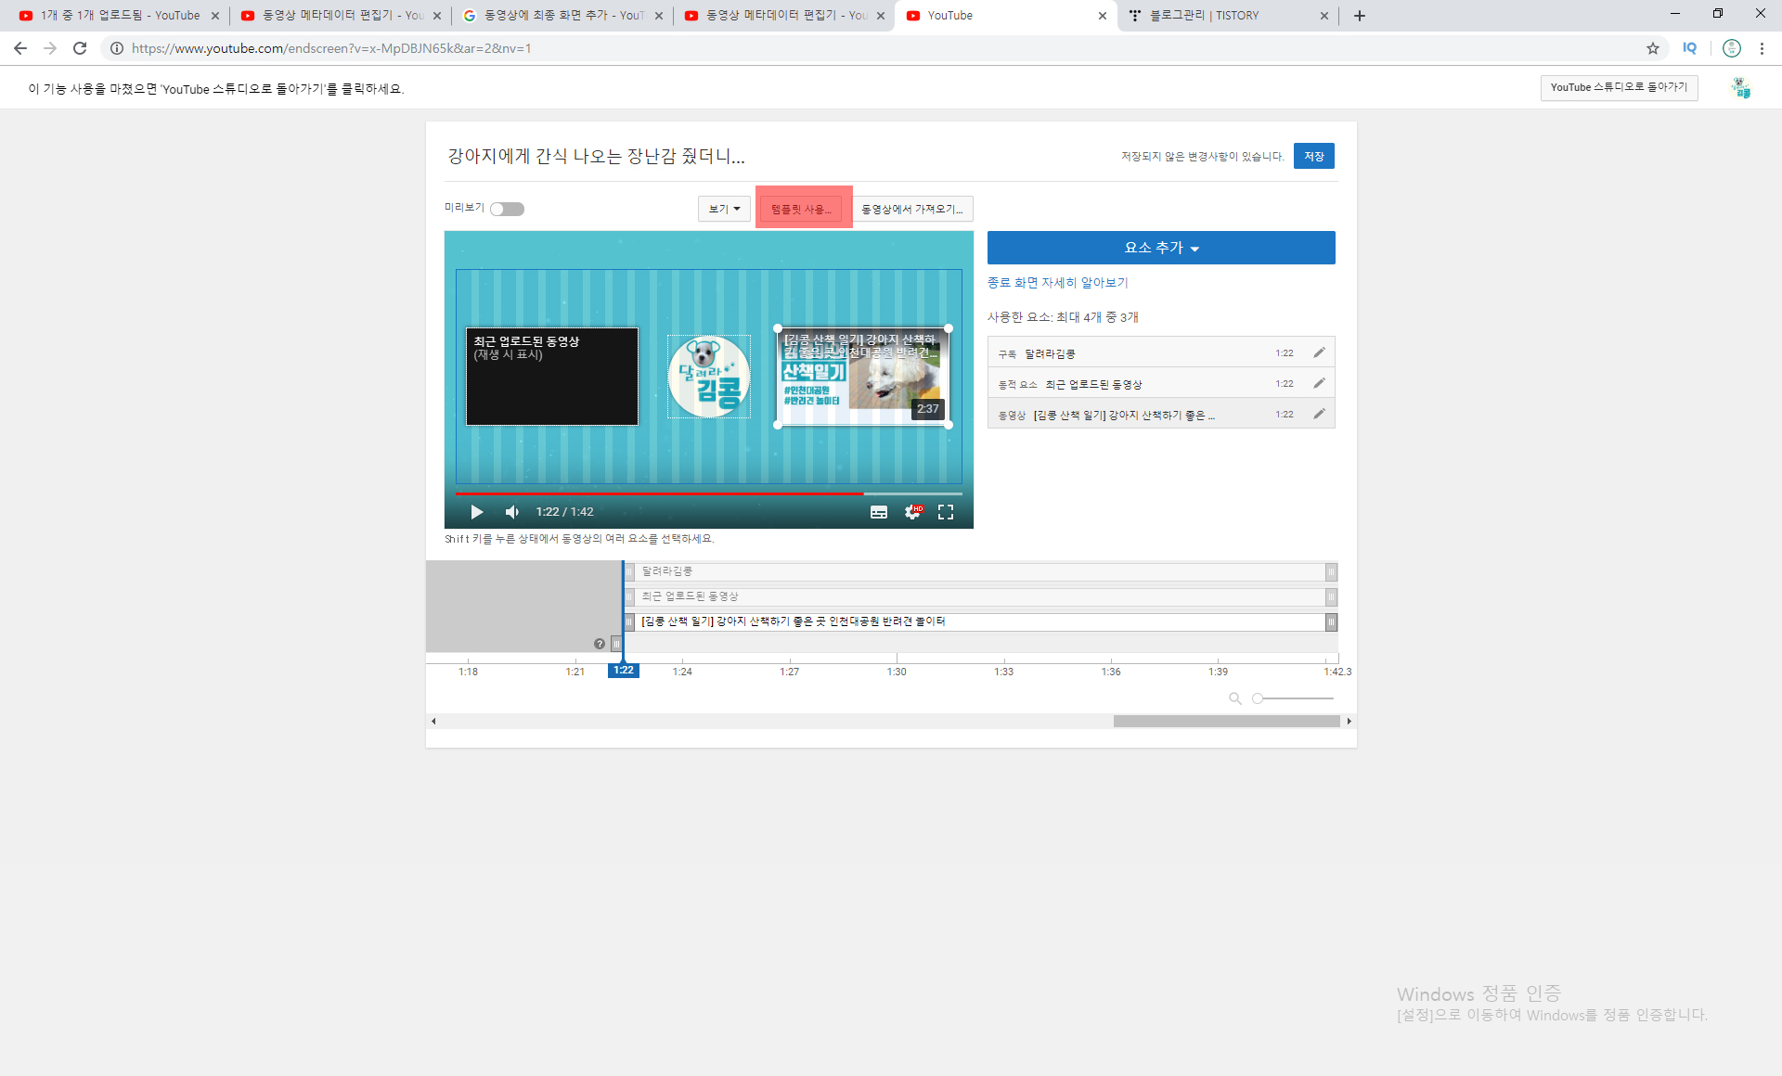Viewport: 1782px width, 1076px height.
Task: Expand the 요소 추가 dropdown button
Action: [1161, 248]
